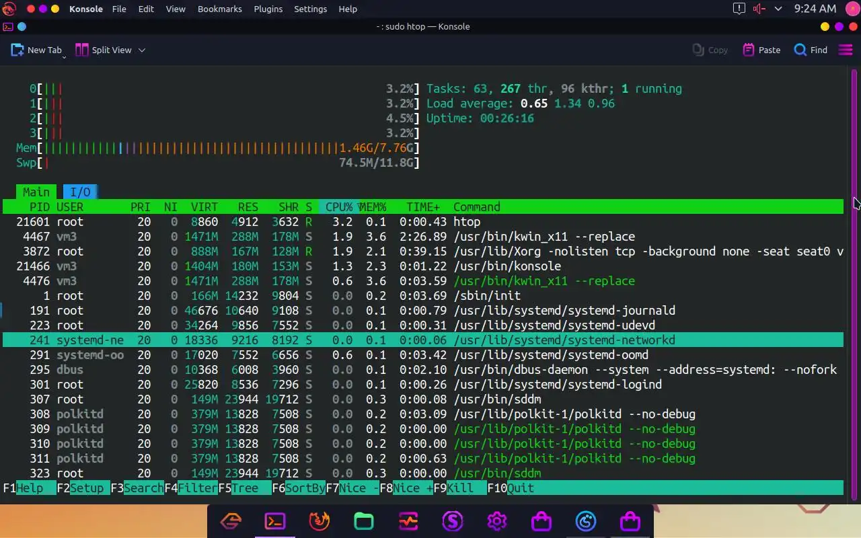Screen dimensions: 861x538
Task: Click the CPU 2 usage meter
Action: pos(225,118)
